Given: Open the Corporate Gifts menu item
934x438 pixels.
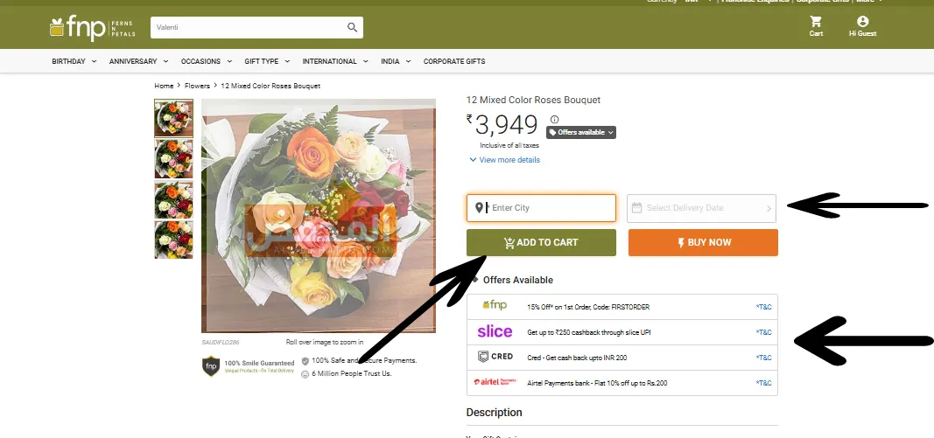Looking at the screenshot, I should 453,61.
